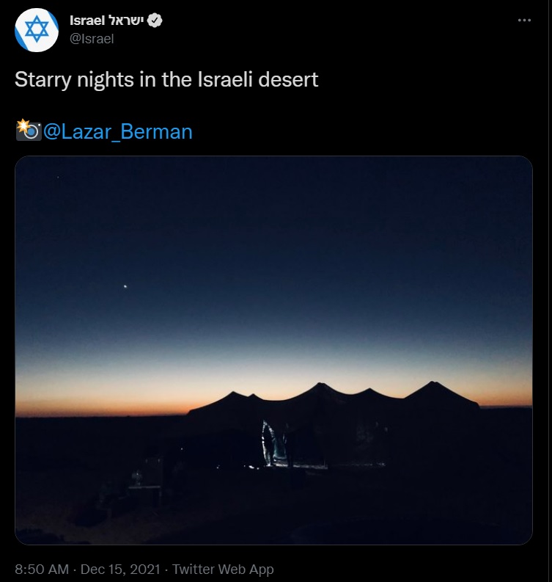Click the English display name "Israel"
552x582 pixels.
coord(86,21)
